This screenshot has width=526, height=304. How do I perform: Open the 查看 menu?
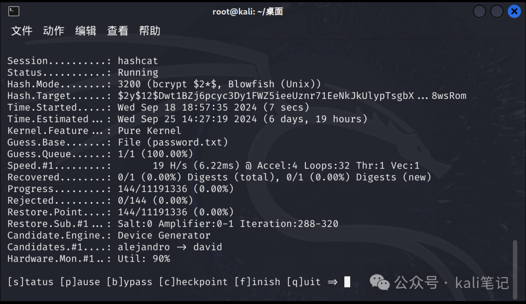(x=118, y=31)
